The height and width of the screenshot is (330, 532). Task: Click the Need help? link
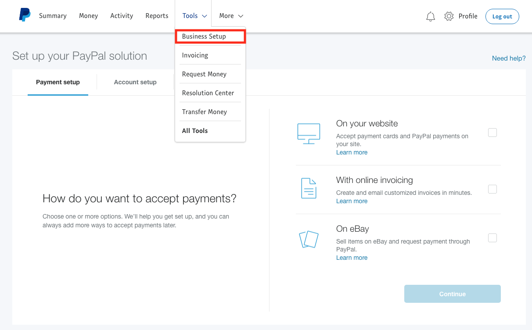click(509, 58)
